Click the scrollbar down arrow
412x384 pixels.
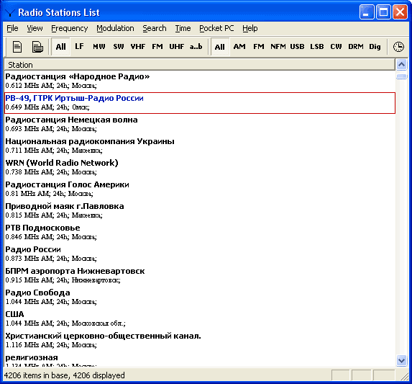(x=401, y=360)
